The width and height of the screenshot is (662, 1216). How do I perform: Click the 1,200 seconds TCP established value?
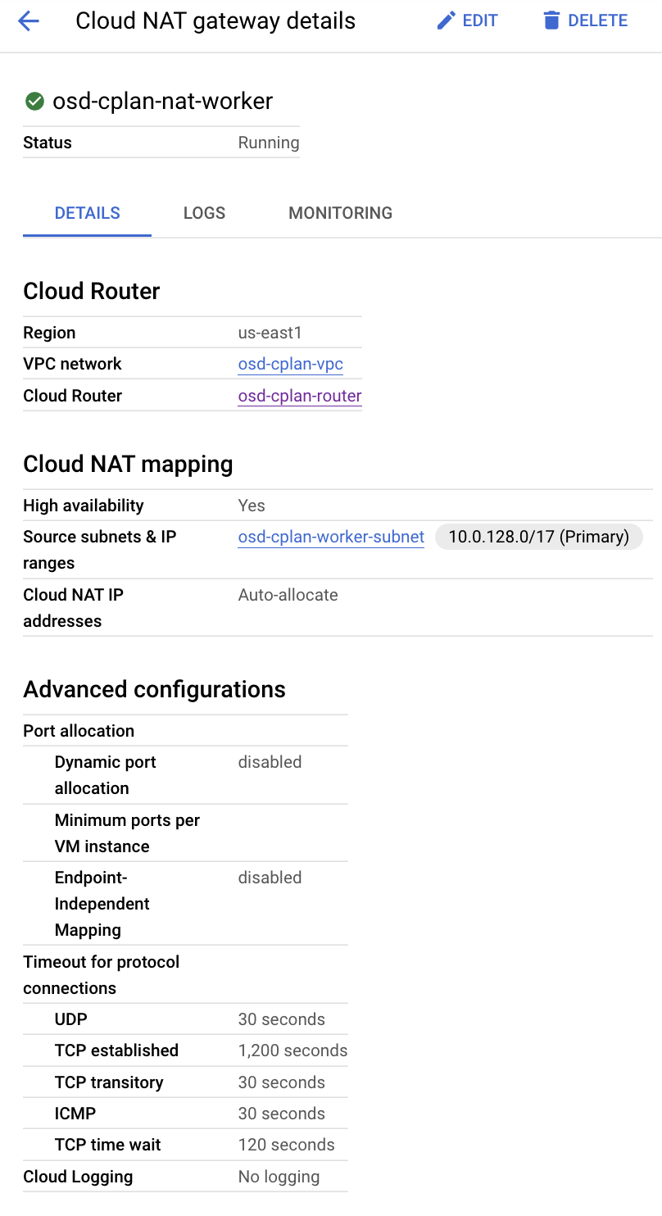tap(292, 1050)
